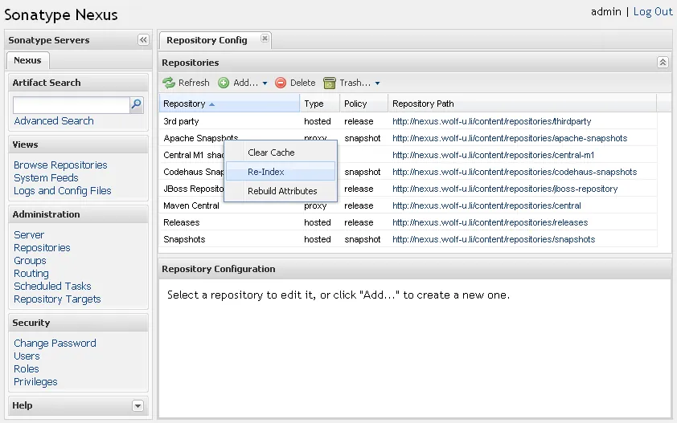The height and width of the screenshot is (423, 677).
Task: Open the snapshots repository URL
Action: 494,239
